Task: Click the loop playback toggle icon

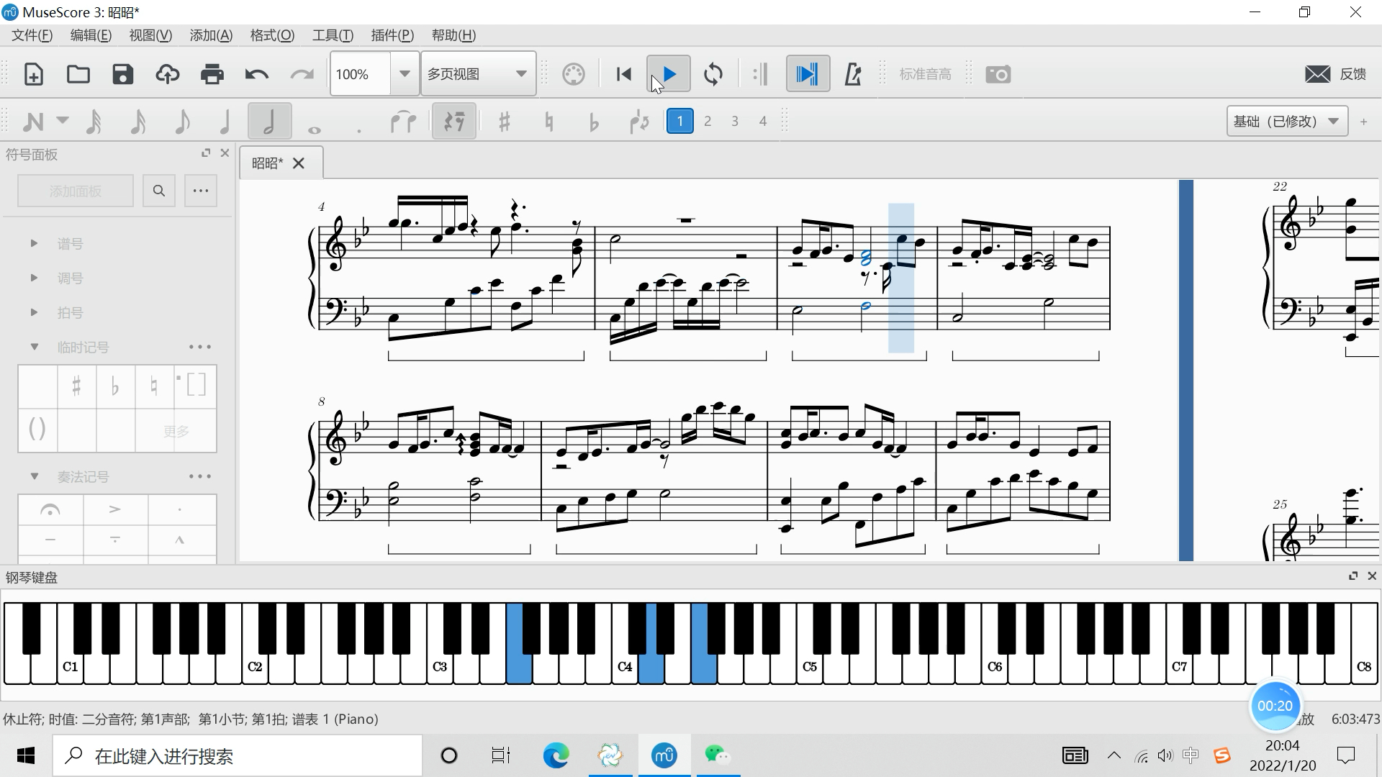Action: click(714, 74)
